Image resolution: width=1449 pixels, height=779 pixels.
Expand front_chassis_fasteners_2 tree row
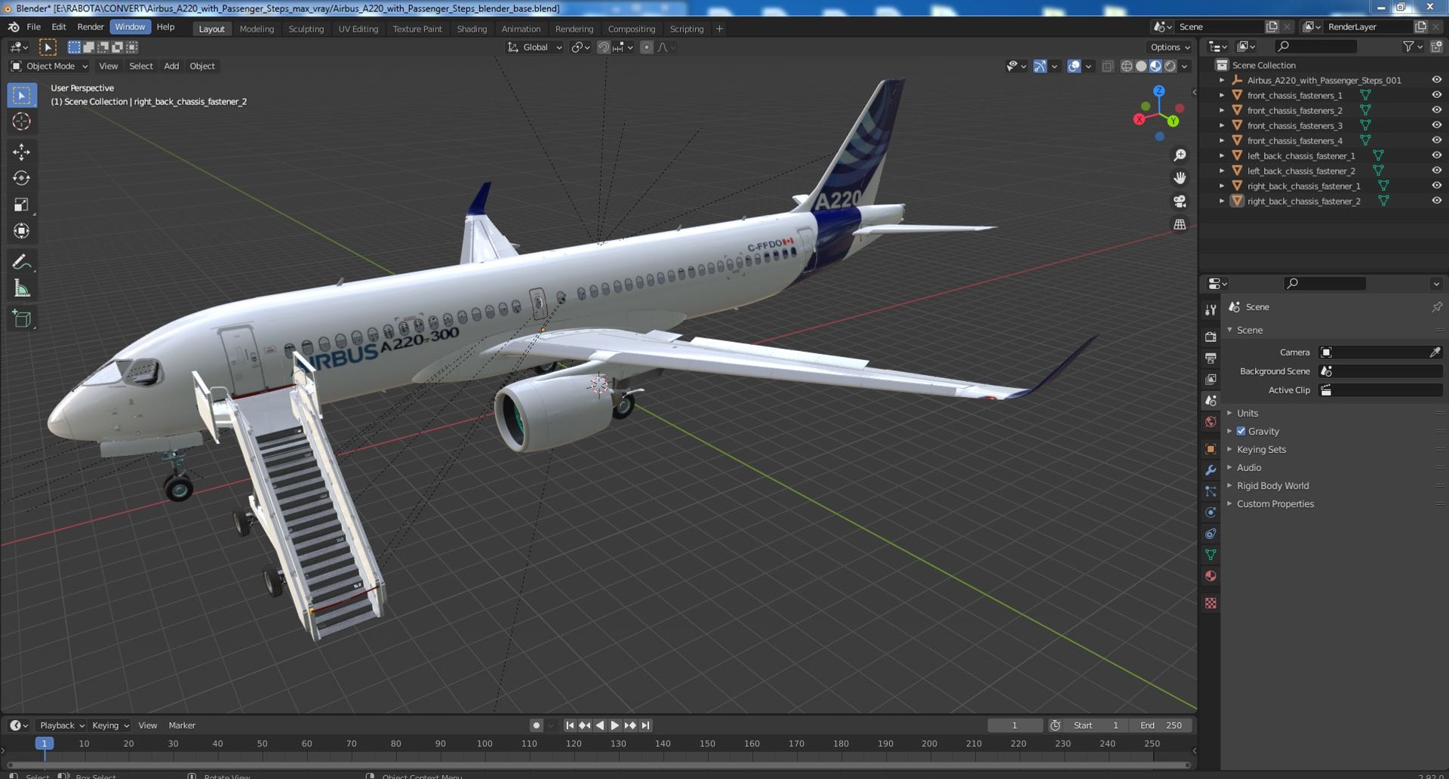coord(1222,110)
